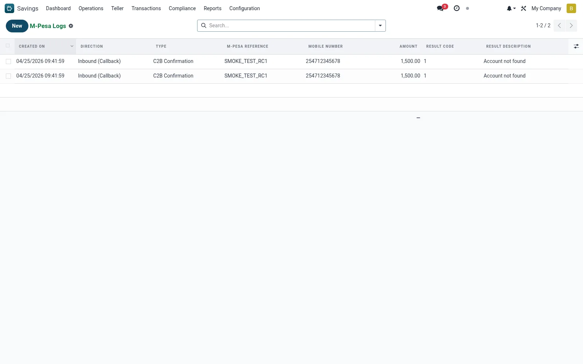This screenshot has height=364, width=583.
Task: Click the M-Pesa Logs gear actions icon
Action: [71, 26]
